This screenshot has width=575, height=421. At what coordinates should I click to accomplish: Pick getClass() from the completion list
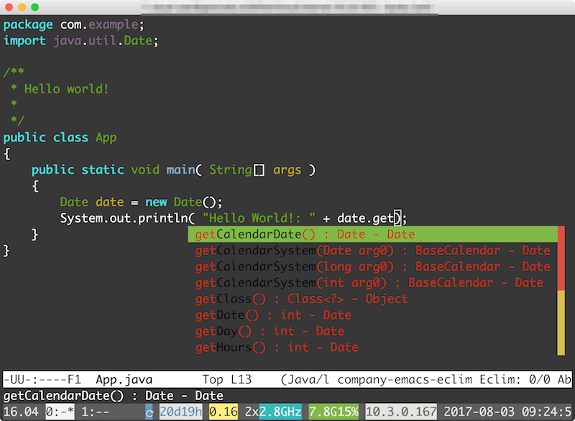click(x=231, y=299)
